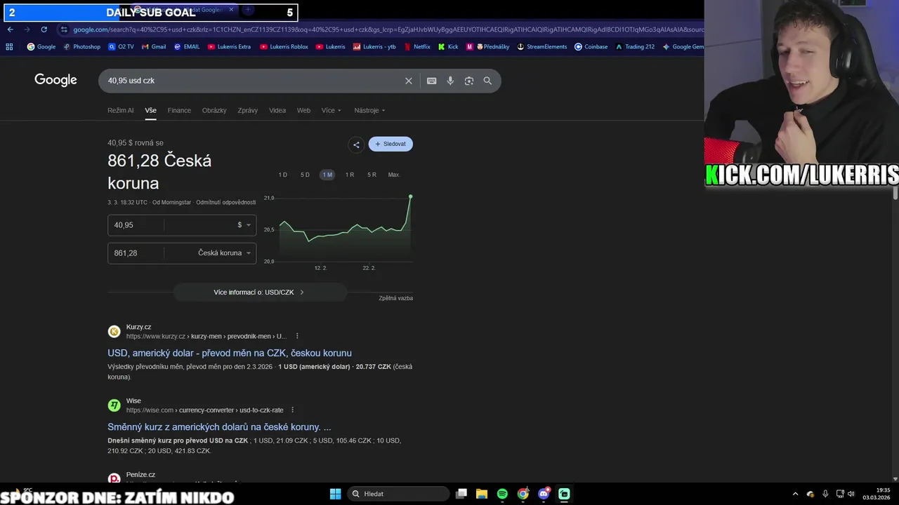Open O2 TV bookmark
This screenshot has width=899, height=505.
click(x=121, y=47)
